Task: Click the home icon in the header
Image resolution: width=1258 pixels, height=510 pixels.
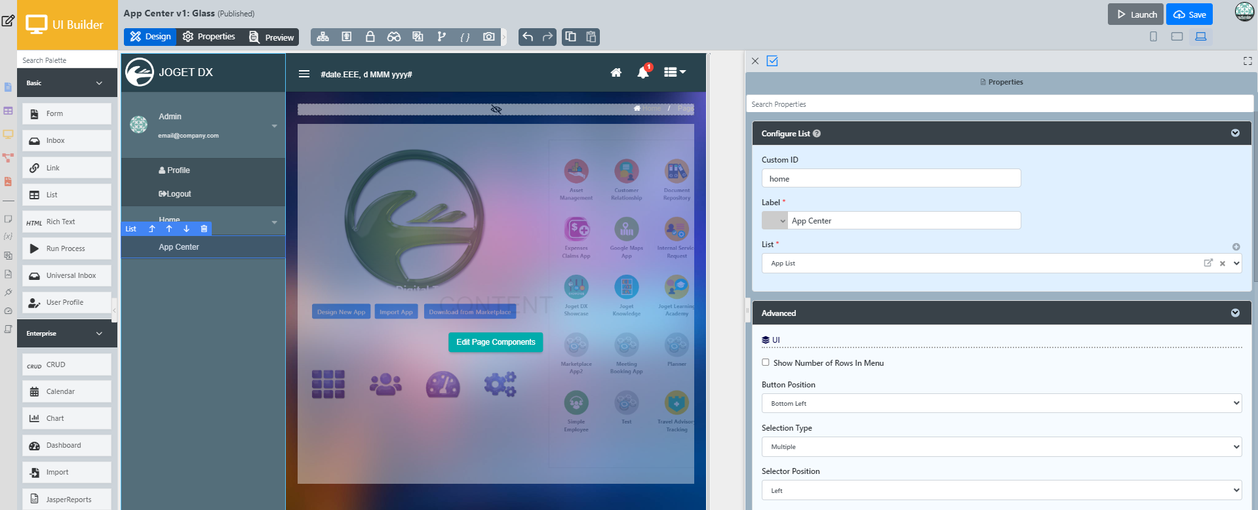Action: pyautogui.click(x=616, y=73)
